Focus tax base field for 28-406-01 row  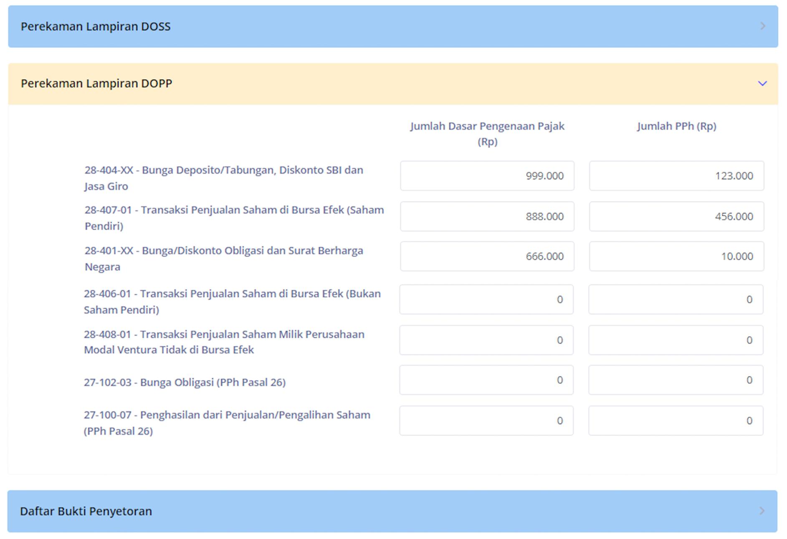coord(486,299)
